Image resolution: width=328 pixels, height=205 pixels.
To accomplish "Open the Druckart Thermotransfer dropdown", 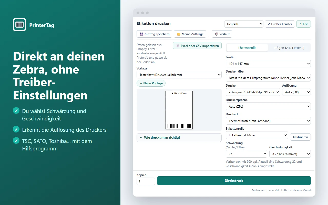I will pos(268,121).
